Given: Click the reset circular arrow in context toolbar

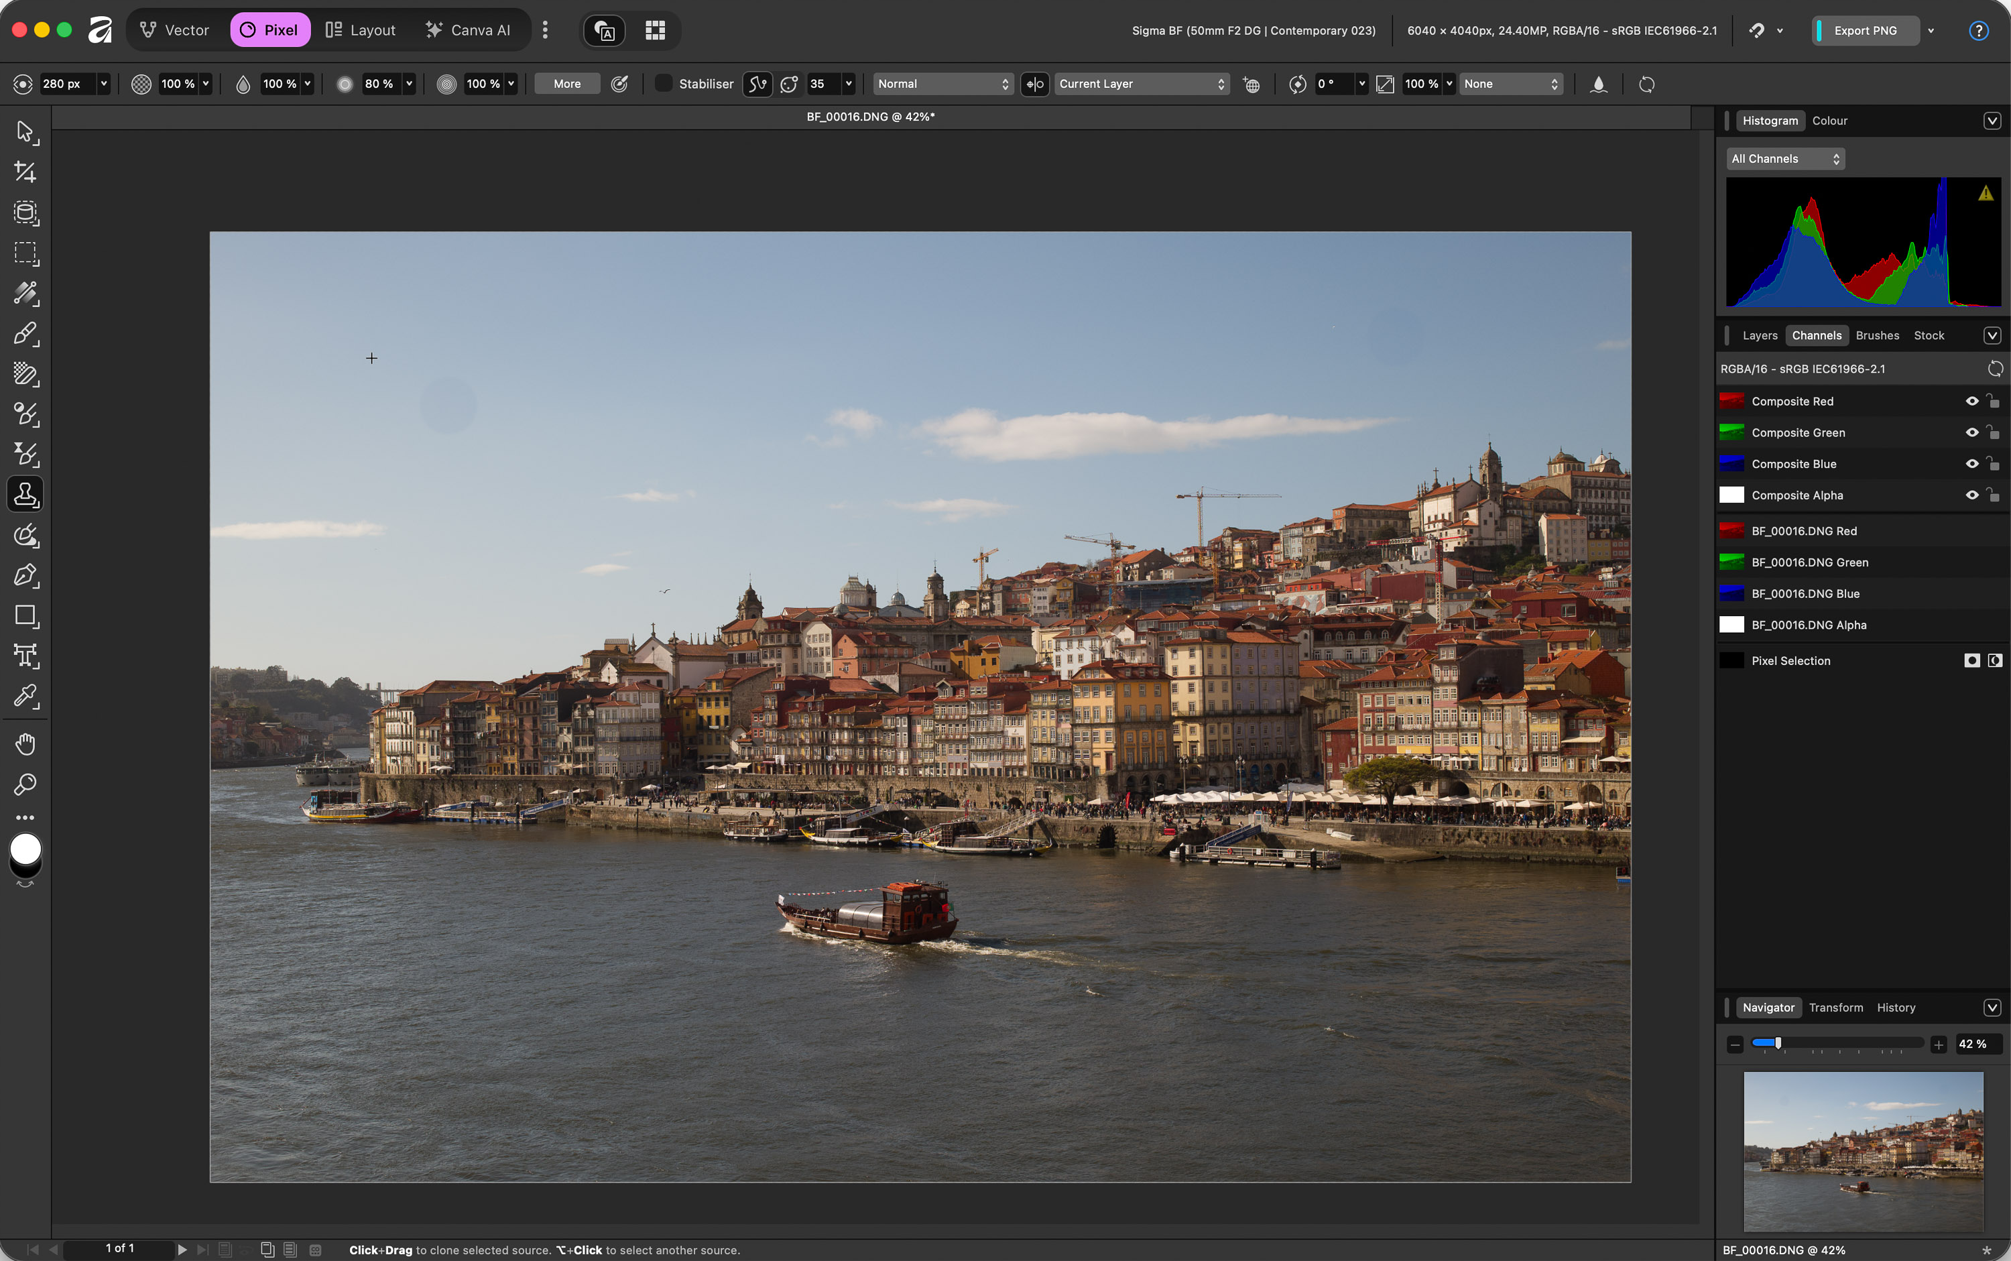Looking at the screenshot, I should (1646, 84).
